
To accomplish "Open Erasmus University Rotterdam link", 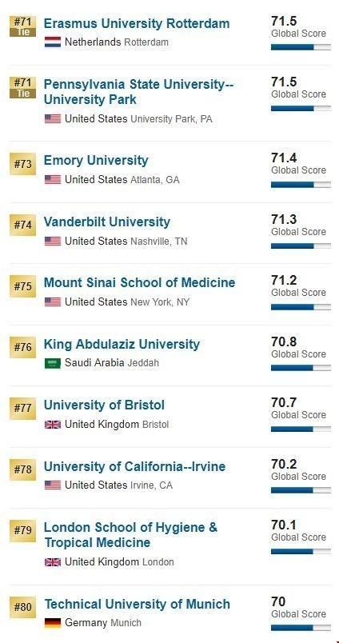I will (x=137, y=23).
